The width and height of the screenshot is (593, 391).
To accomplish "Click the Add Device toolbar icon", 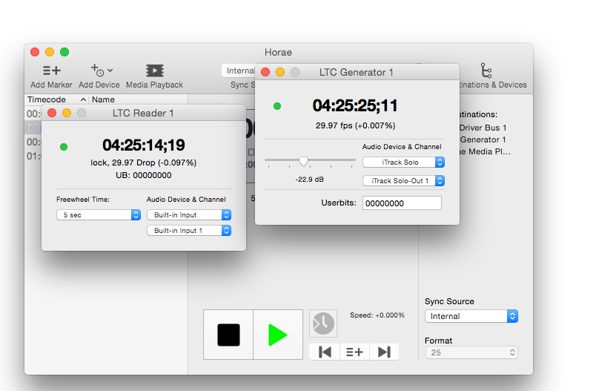I will [x=99, y=71].
